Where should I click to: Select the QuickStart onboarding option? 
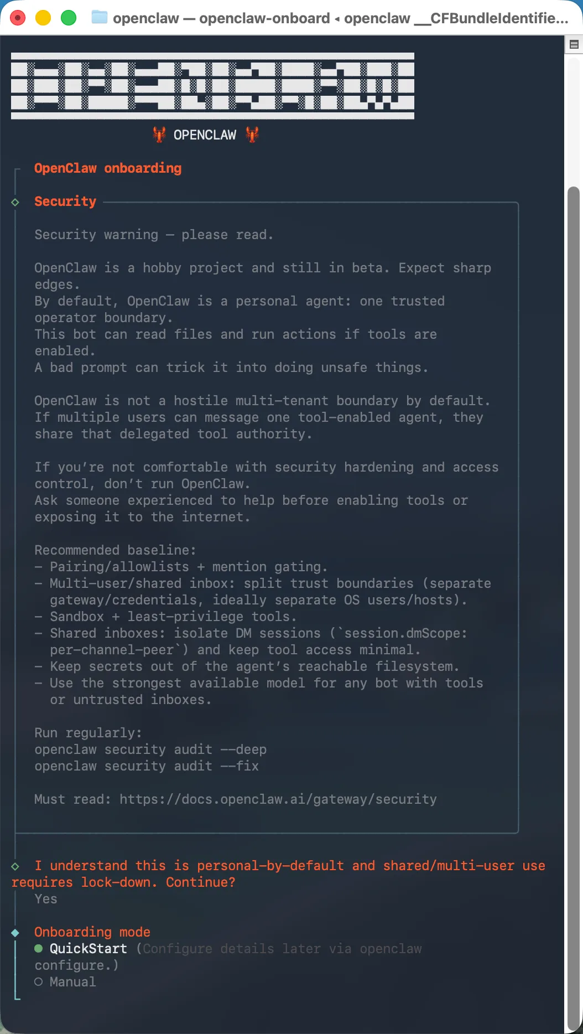[89, 949]
